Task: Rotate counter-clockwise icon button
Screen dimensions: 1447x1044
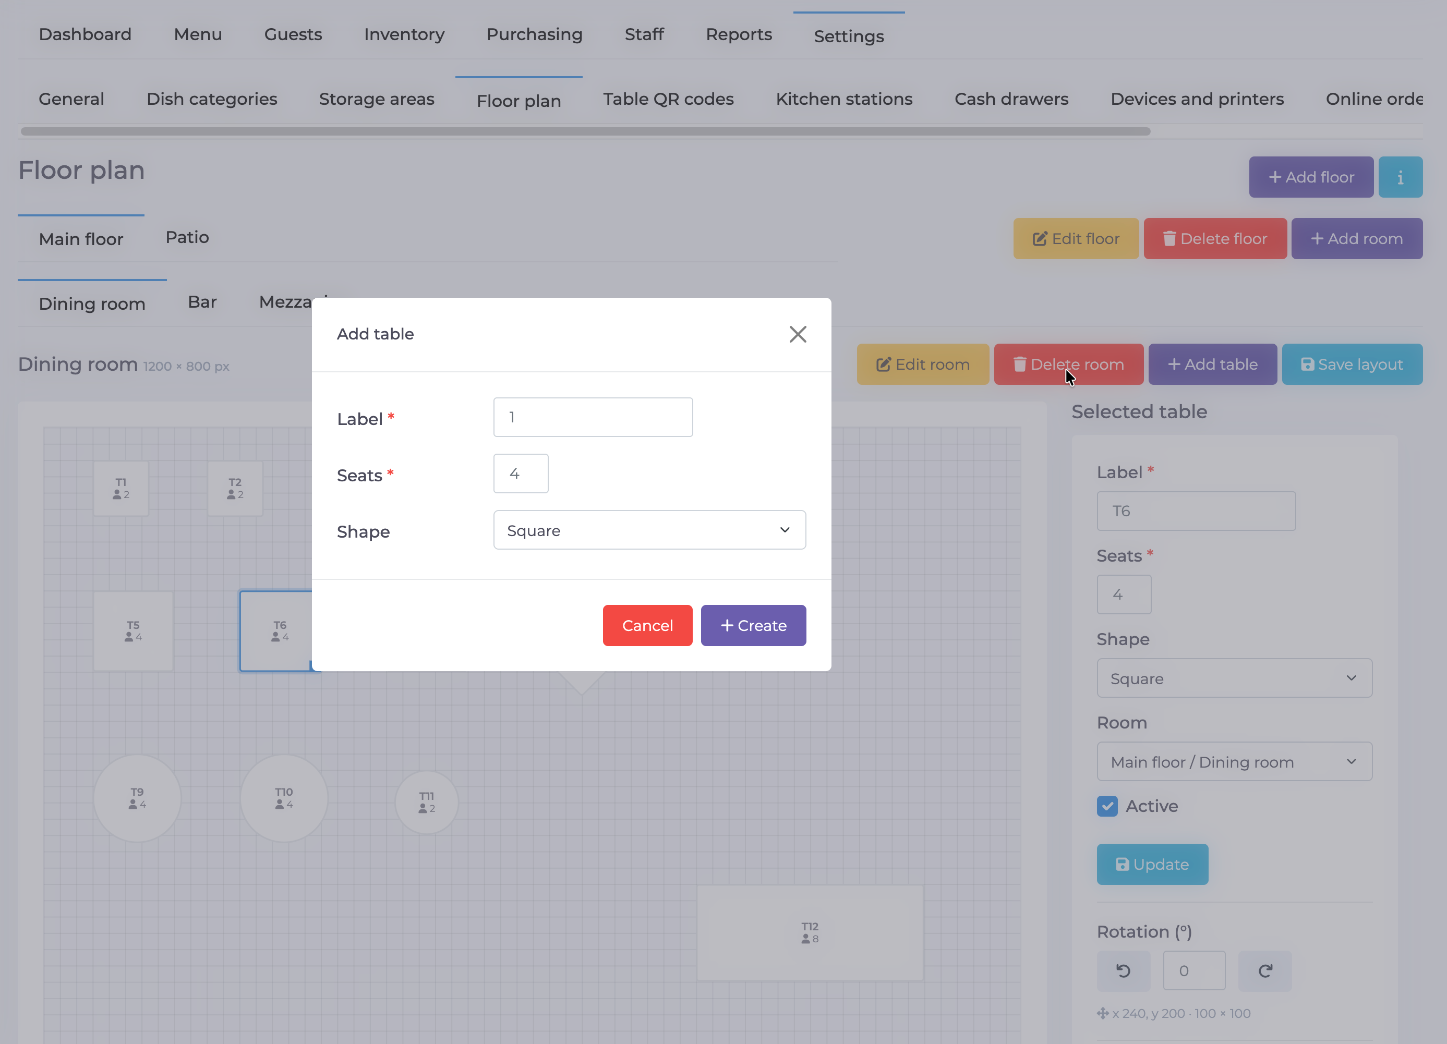Action: click(x=1124, y=970)
